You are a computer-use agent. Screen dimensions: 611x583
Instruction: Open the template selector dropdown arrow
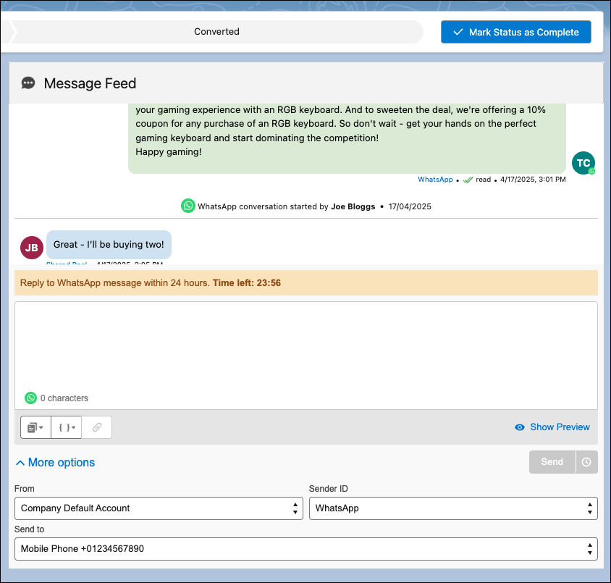[41, 427]
